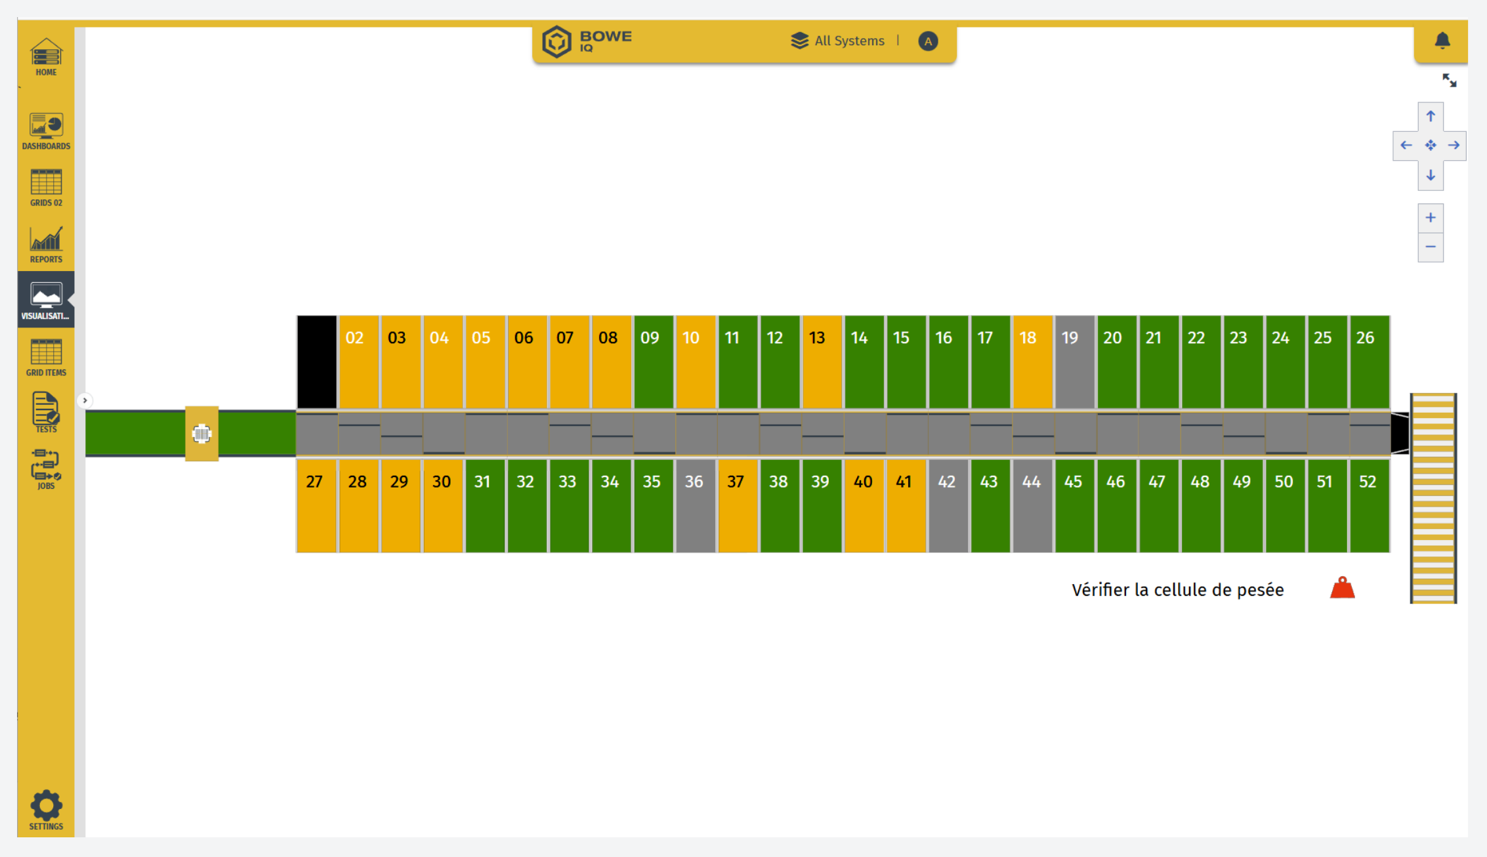Screen dimensions: 1487x857
Task: Pan the view up with arrow
Action: pos(1431,116)
